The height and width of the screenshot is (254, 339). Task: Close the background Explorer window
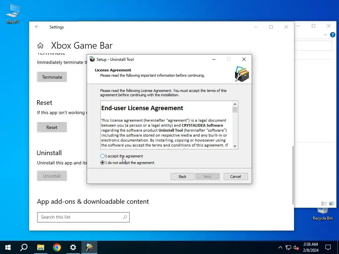pyautogui.click(x=329, y=26)
